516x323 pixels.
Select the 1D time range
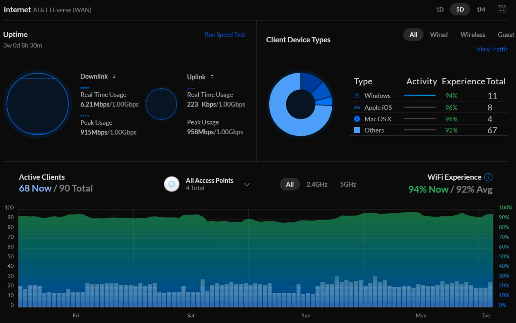coord(440,9)
